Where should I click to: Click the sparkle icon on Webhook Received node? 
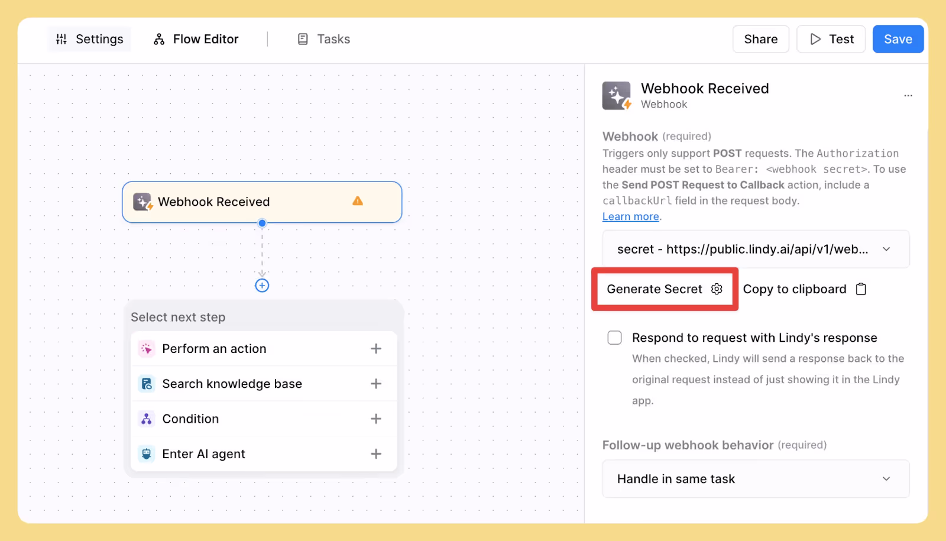pos(142,202)
